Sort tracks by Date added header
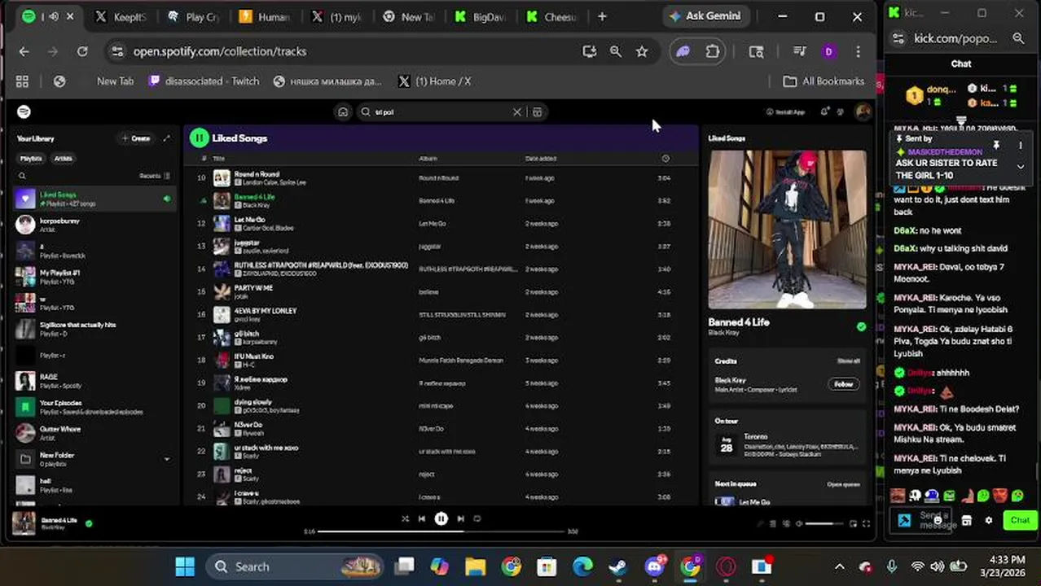Viewport: 1041px width, 586px height. pos(541,159)
